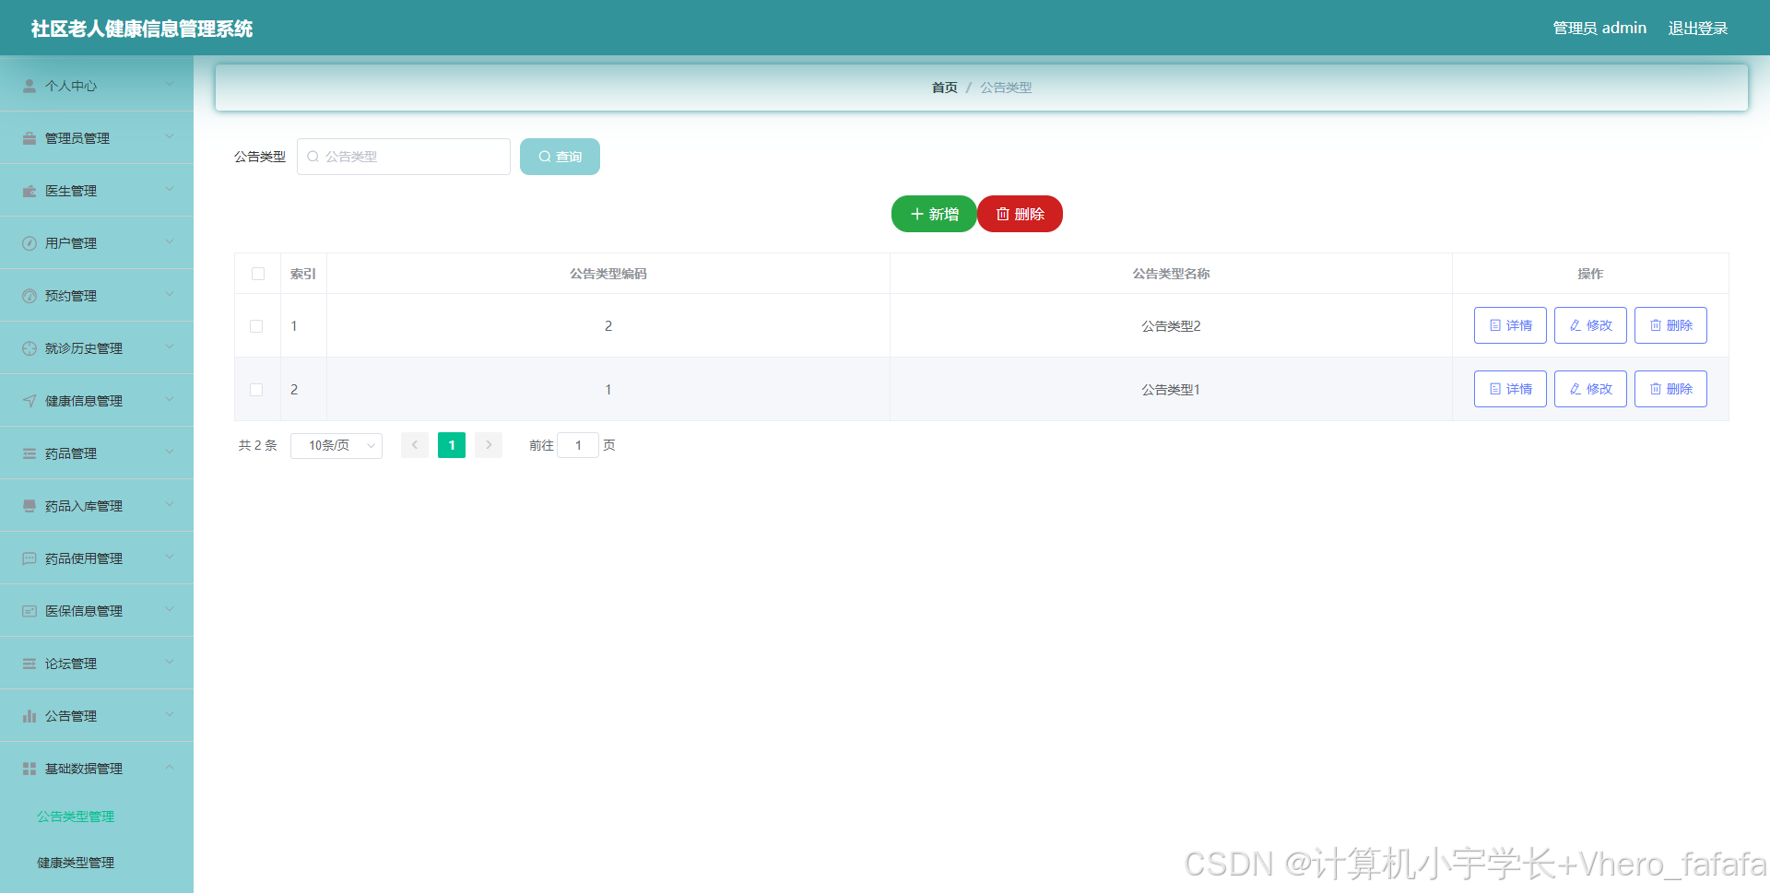Collapse the 基础数据管理 section
The height and width of the screenshot is (893, 1770).
[x=170, y=767]
